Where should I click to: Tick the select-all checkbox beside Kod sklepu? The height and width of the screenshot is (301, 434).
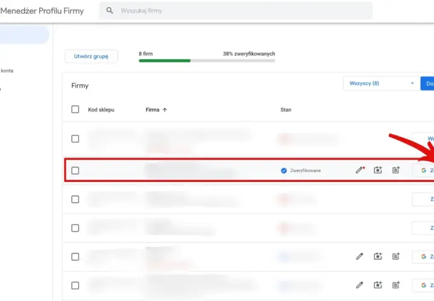click(x=75, y=109)
